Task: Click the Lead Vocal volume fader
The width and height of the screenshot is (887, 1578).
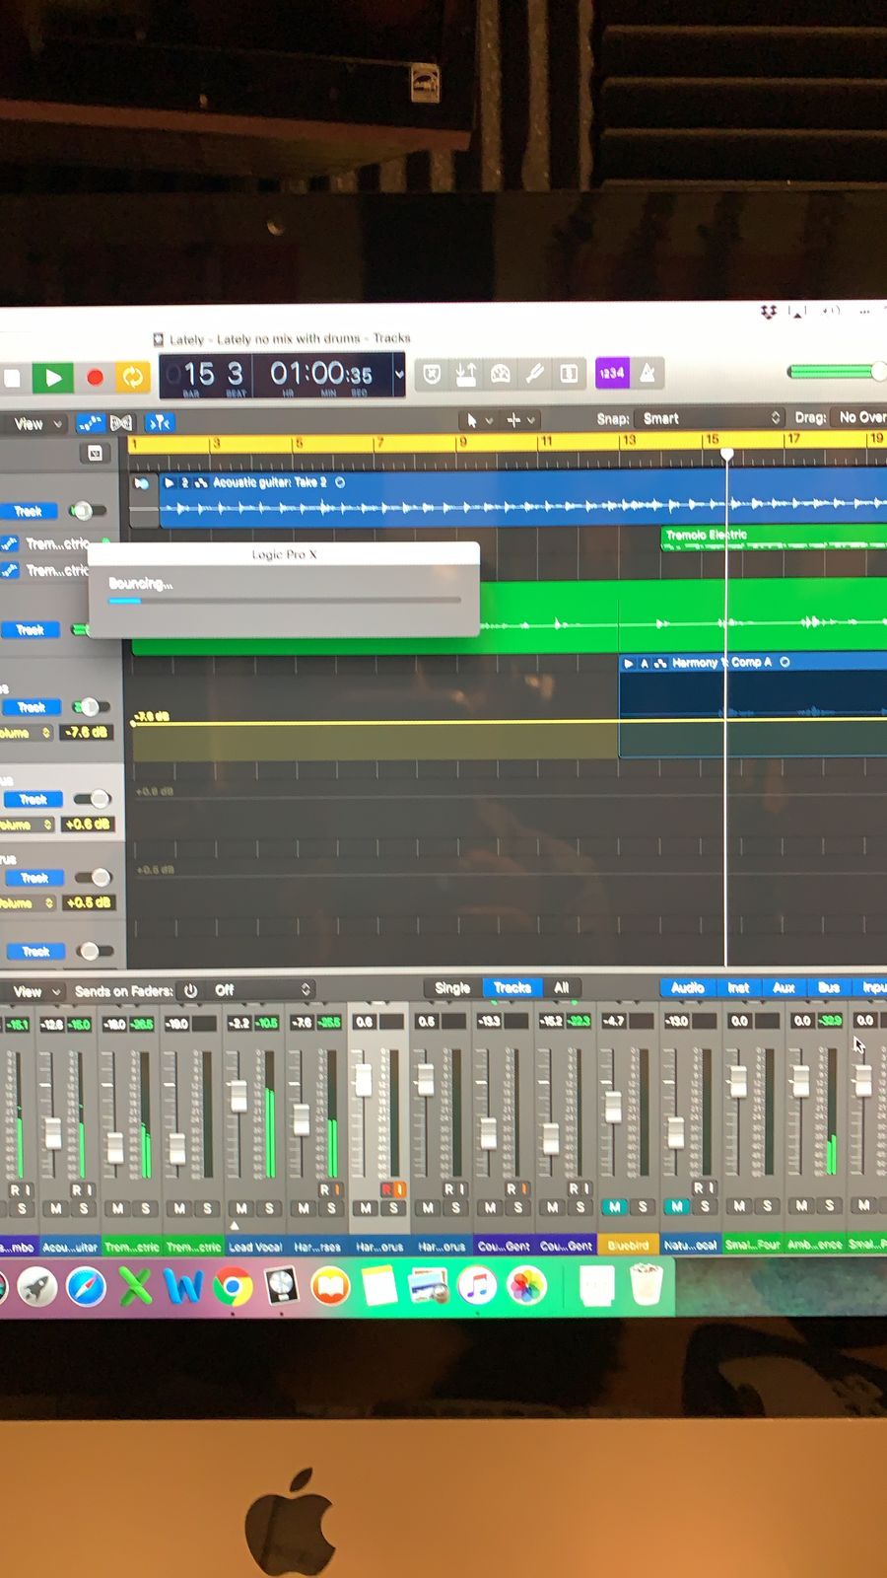Action: (x=239, y=1095)
